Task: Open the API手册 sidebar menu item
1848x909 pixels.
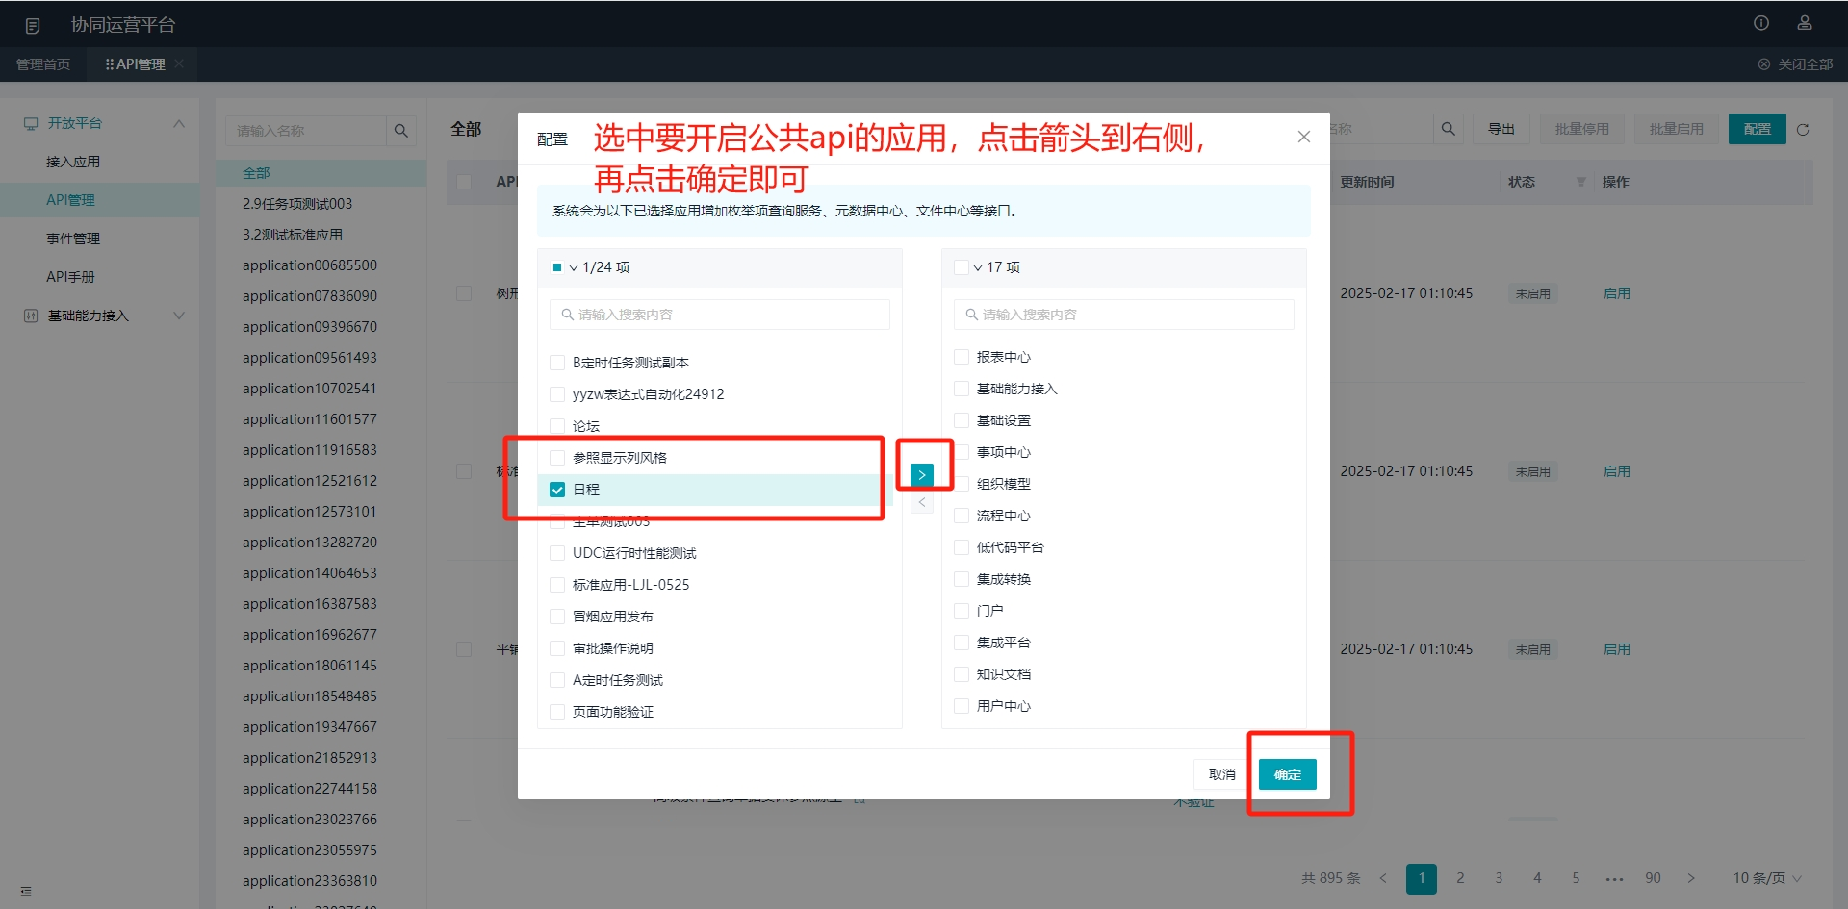Action: [x=70, y=277]
